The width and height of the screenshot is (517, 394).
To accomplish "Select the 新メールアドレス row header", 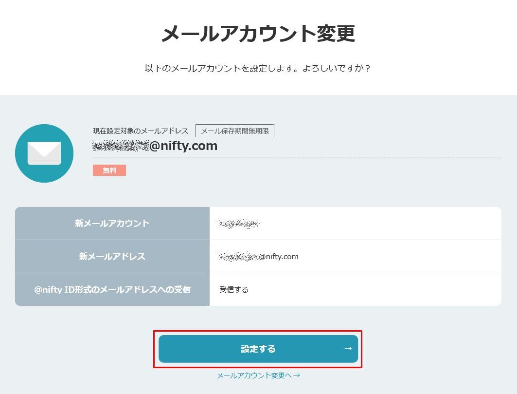I will (112, 256).
